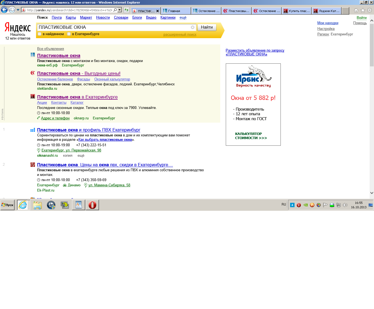Click the browser Forward arrow button
This screenshot has height=309, width=374.
point(12,10)
